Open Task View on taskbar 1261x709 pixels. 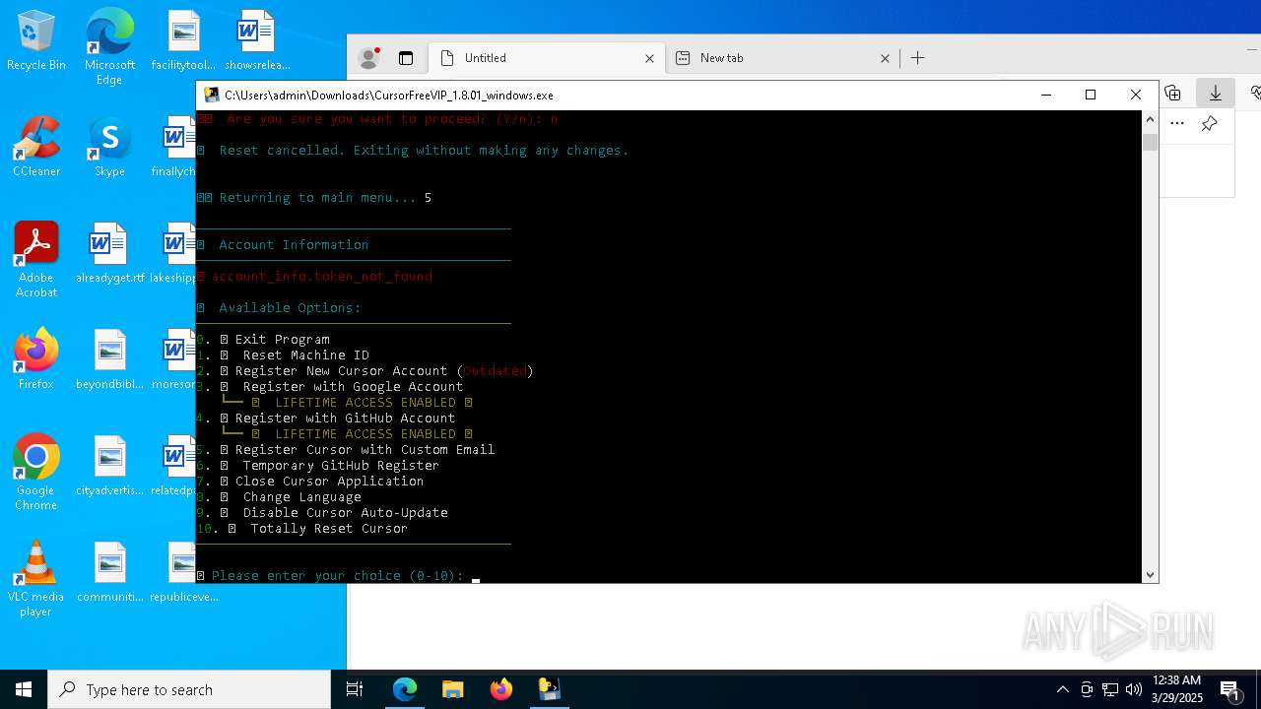tap(355, 689)
